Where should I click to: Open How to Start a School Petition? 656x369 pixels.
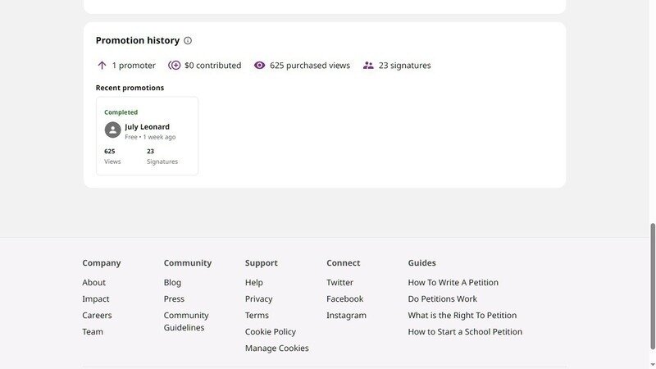(x=465, y=332)
